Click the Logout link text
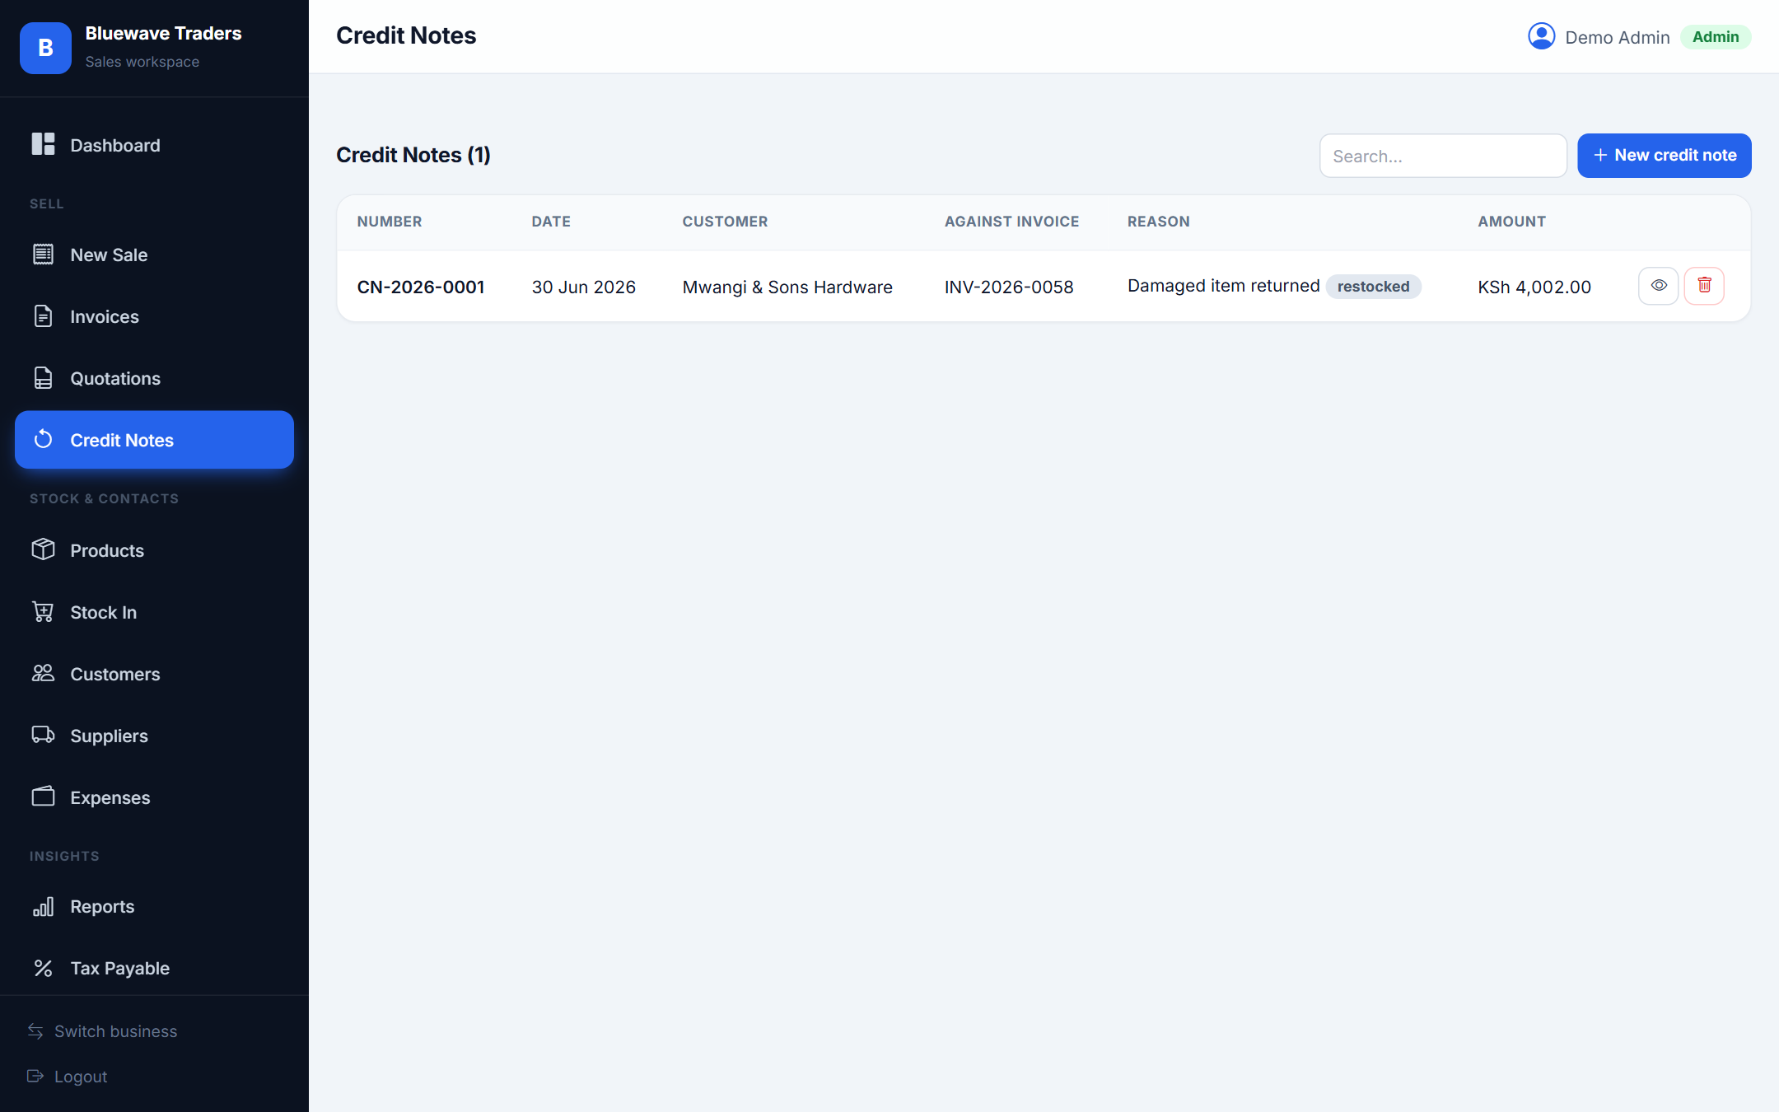1779x1112 pixels. [x=81, y=1077]
